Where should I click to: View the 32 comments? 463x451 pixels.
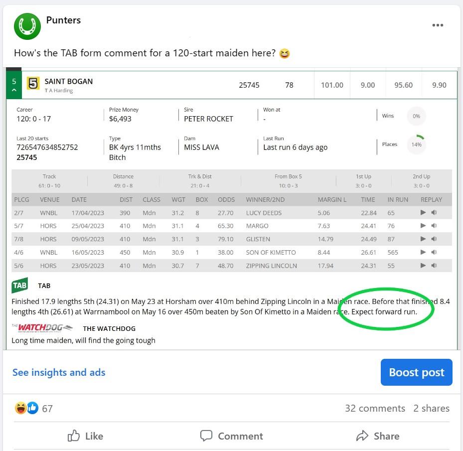(375, 408)
